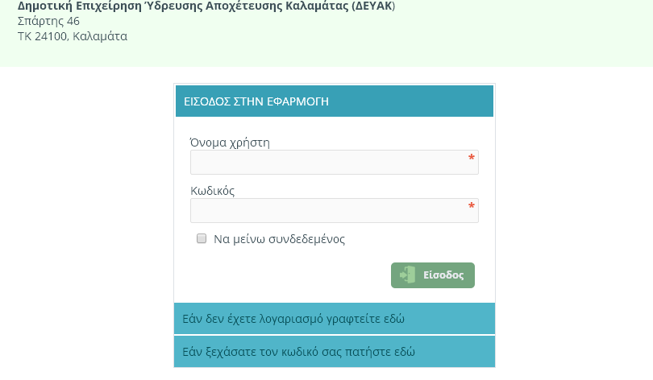This screenshot has width=653, height=380.
Task: Click the ΤΚ 24100, Καλαμάτα line
Action: 73,36
